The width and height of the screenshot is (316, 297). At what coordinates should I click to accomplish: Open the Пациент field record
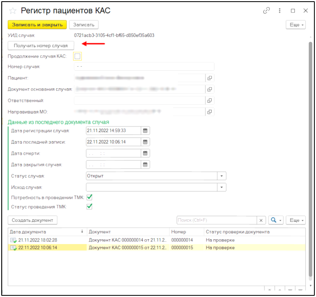[x=210, y=78]
